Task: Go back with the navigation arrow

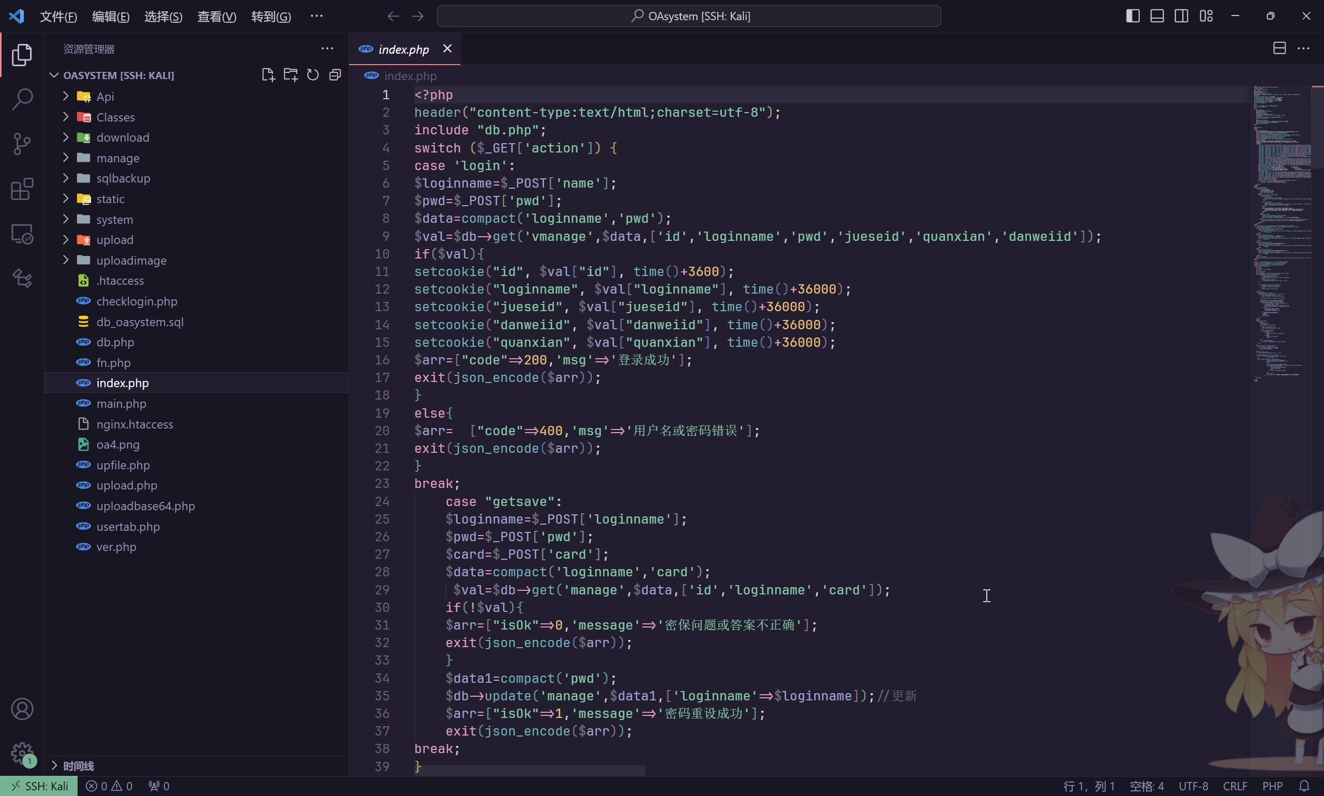Action: pos(394,16)
